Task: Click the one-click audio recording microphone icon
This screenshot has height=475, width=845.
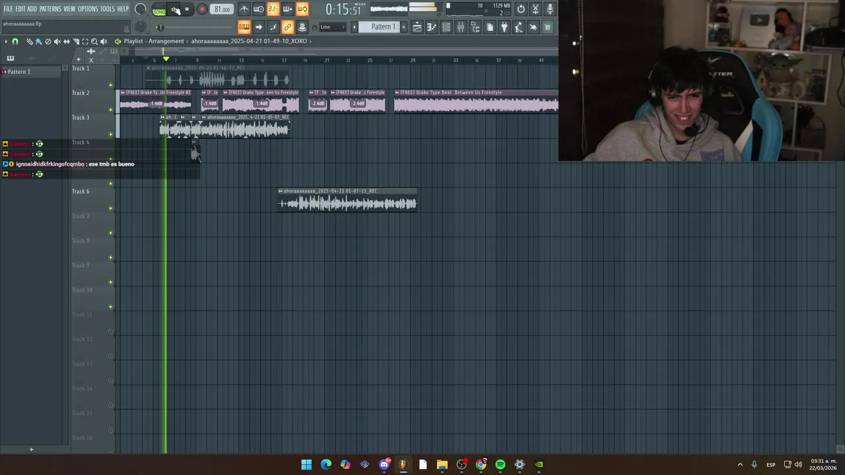Action: 550,9
